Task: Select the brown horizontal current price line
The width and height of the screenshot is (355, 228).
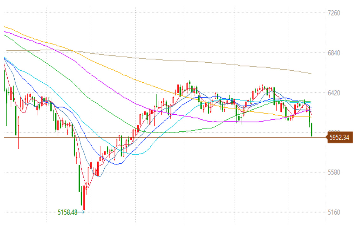Action: tap(190, 137)
